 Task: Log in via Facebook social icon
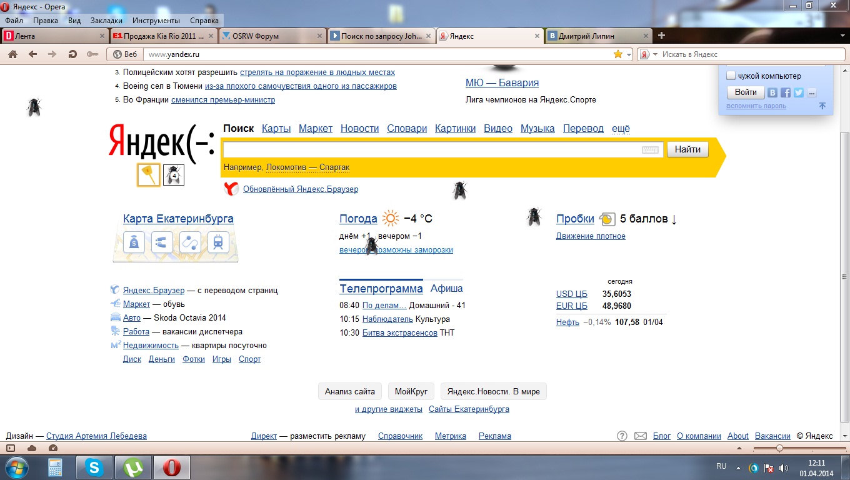[786, 92]
